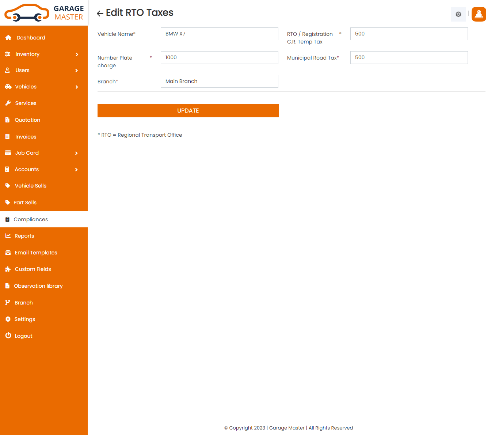Viewport: 499px width, 435px height.
Task: Open the Compliances menu item
Action: coord(31,219)
